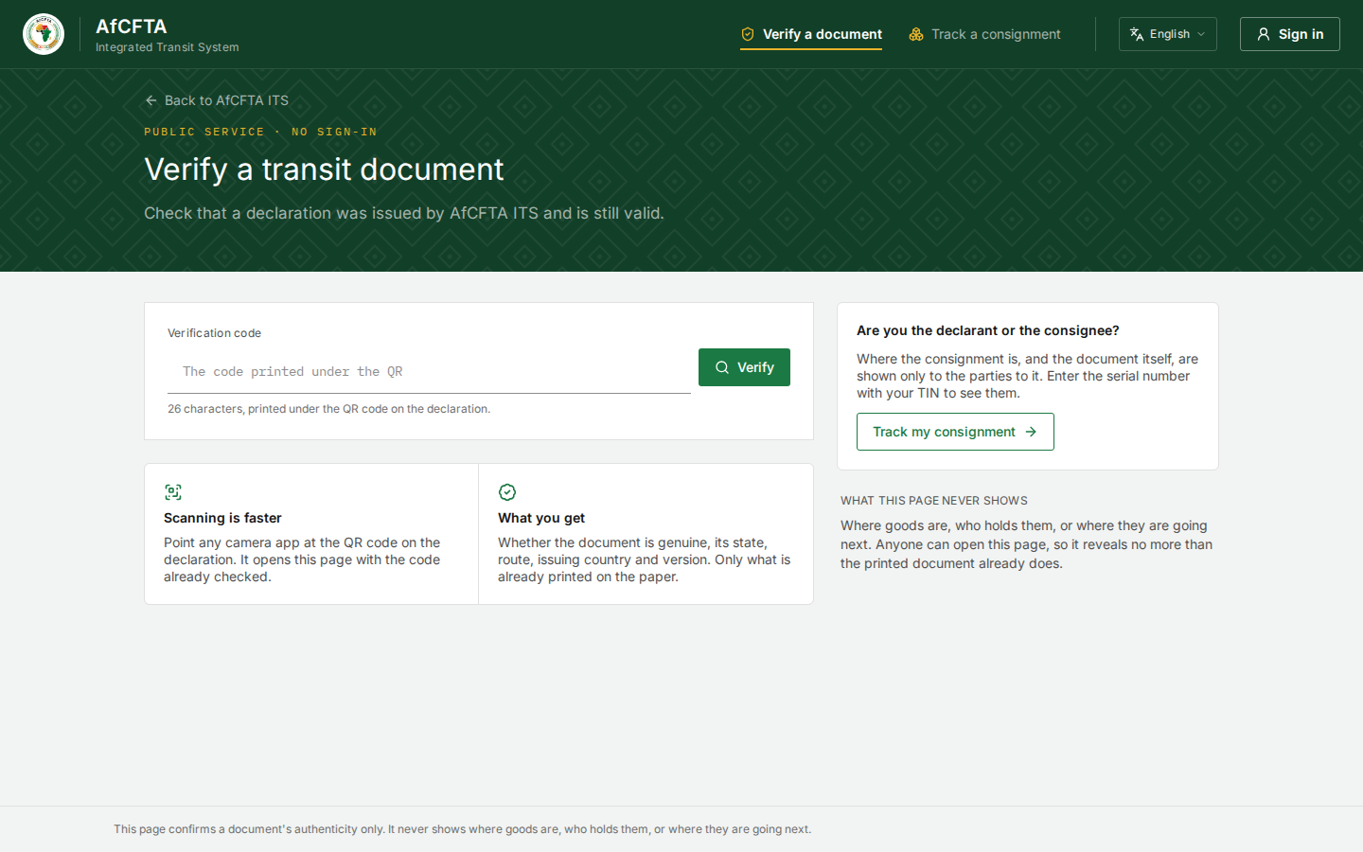Go back to AfCFTA ITS link

click(217, 100)
